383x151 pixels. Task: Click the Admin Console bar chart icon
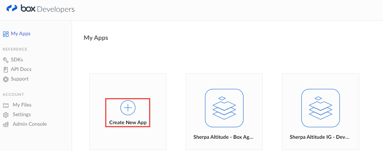point(6,124)
